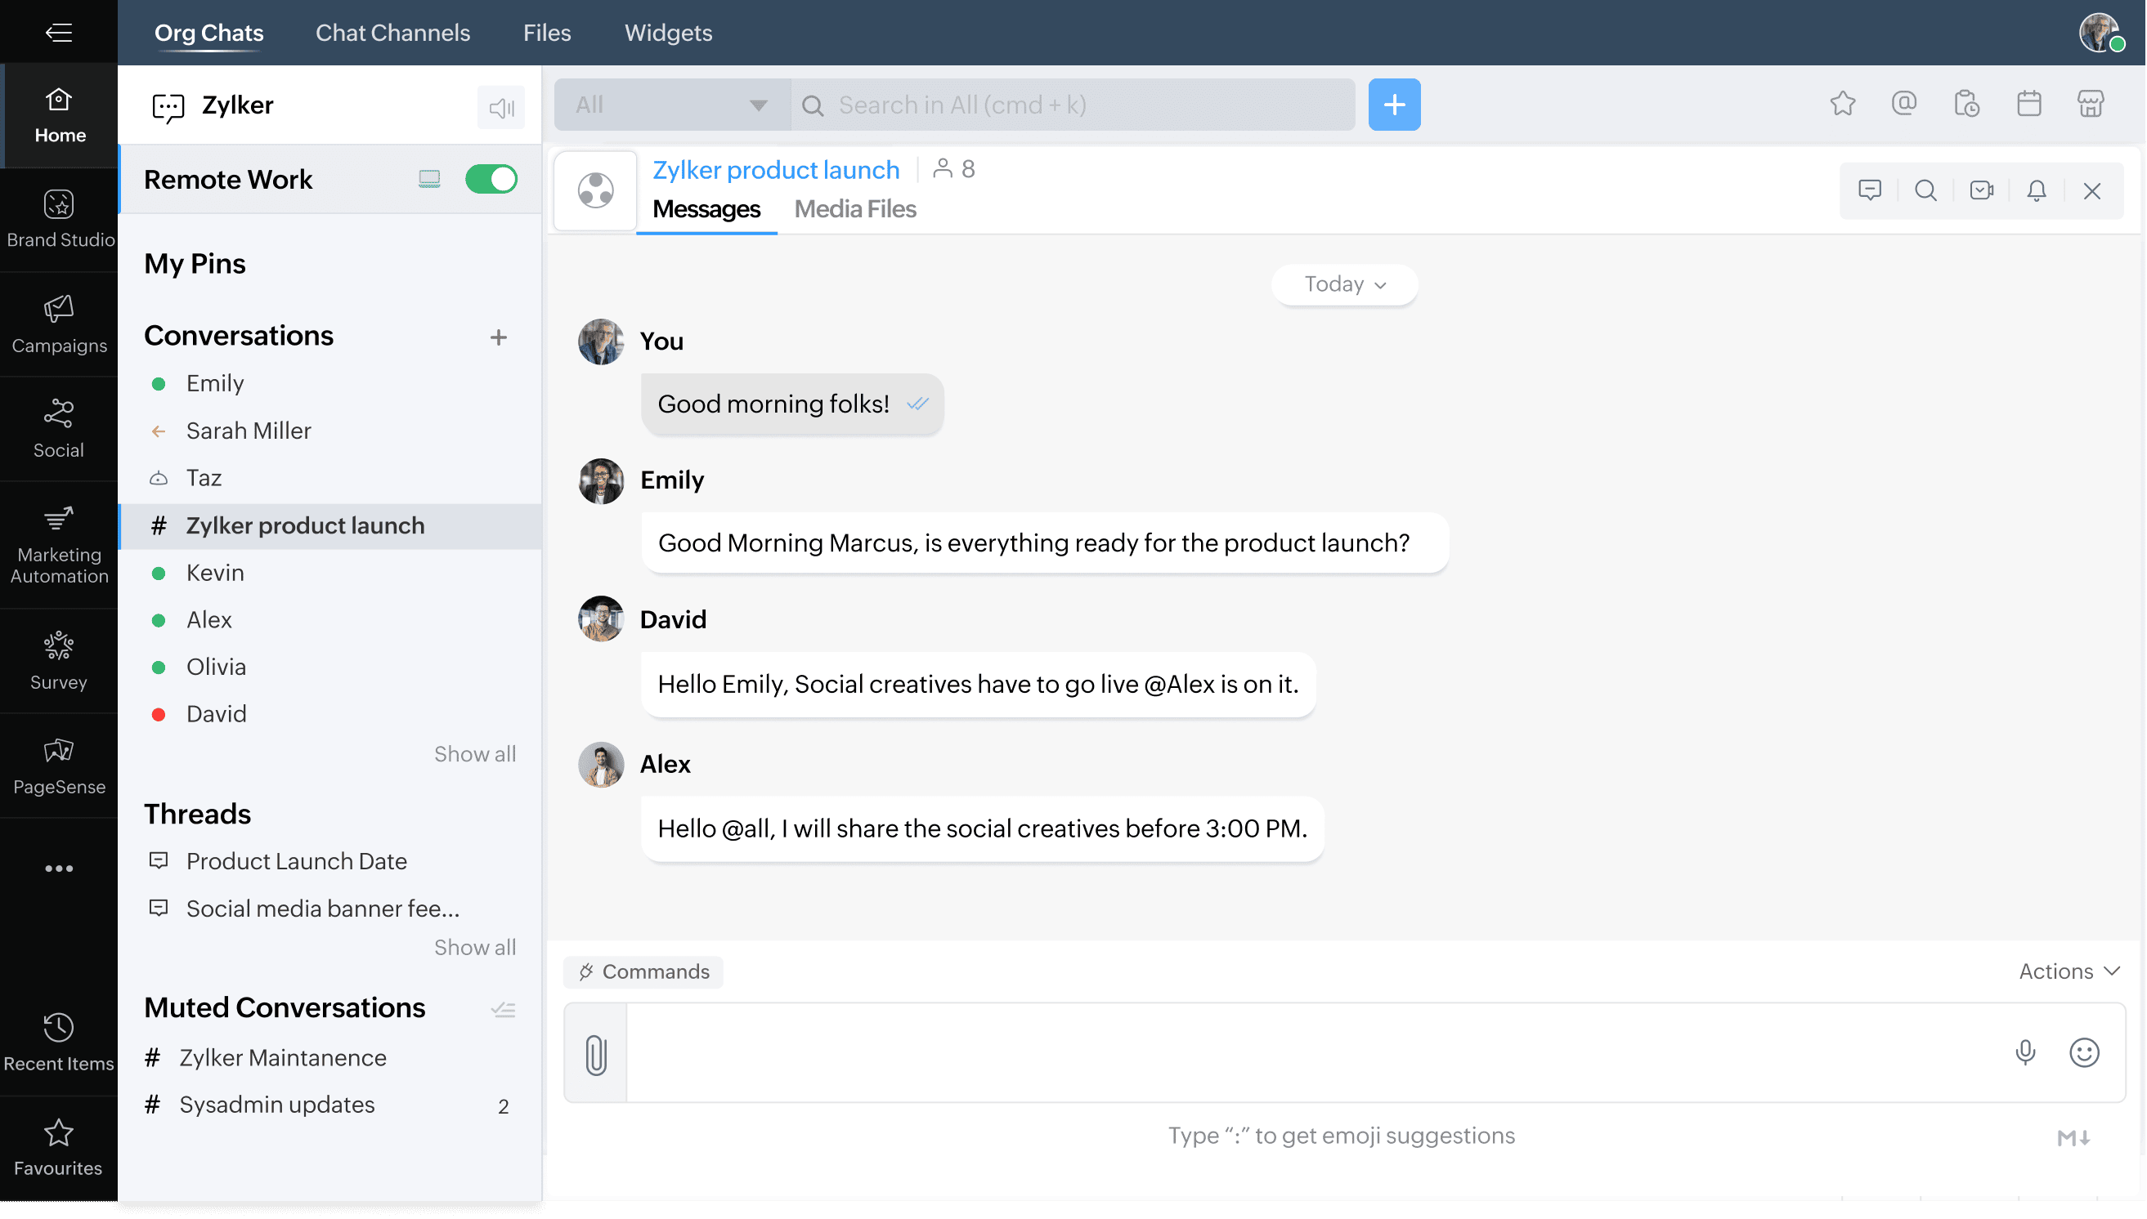Add a new conversation with plus icon
The width and height of the screenshot is (2147, 1219).
499,337
